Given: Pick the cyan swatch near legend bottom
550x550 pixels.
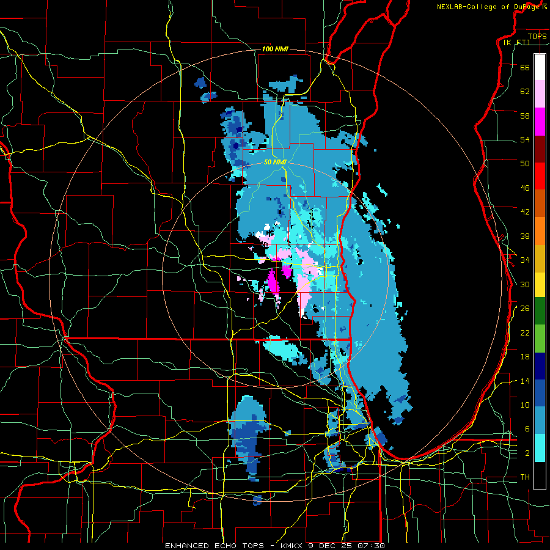Looking at the screenshot, I should tap(540, 448).
